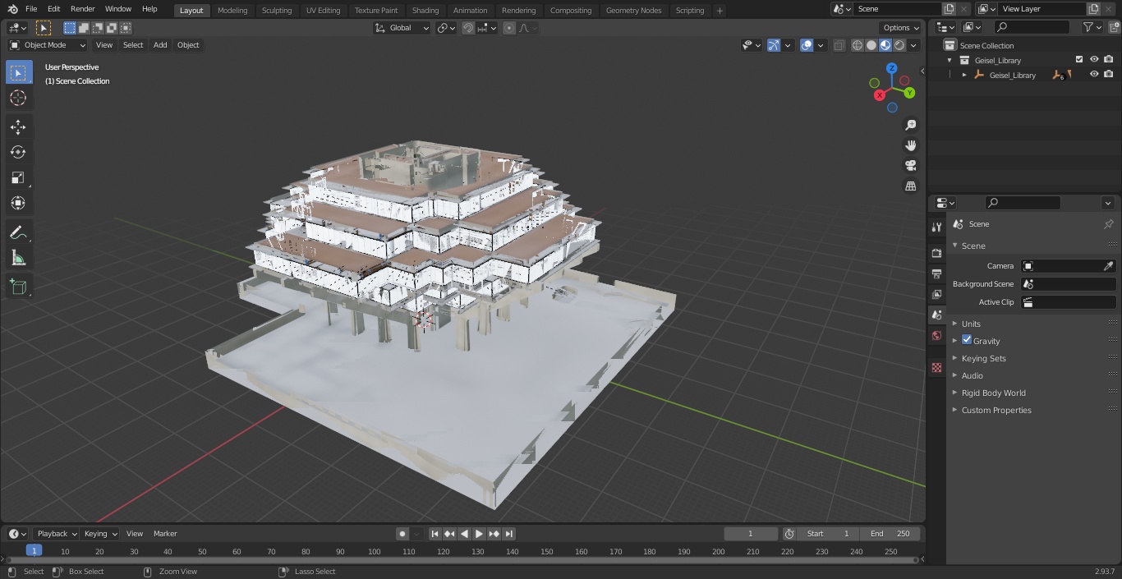Open the pivot point dropdown
The image size is (1122, 579).
point(446,28)
